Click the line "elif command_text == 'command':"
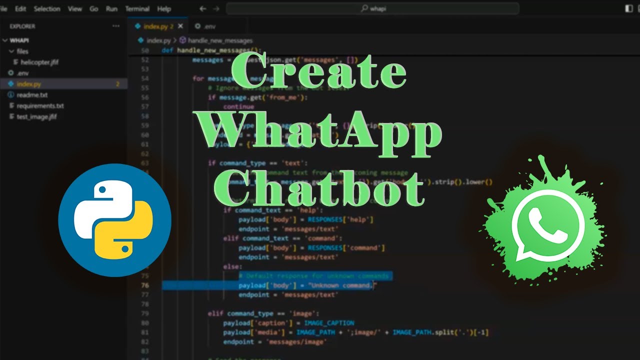 pos(283,238)
